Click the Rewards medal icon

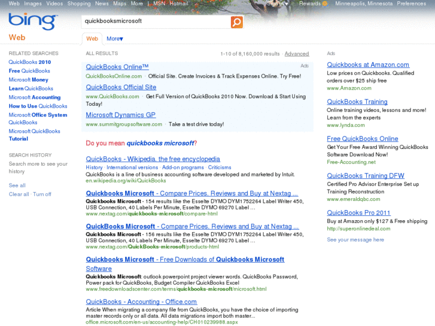click(325, 4)
